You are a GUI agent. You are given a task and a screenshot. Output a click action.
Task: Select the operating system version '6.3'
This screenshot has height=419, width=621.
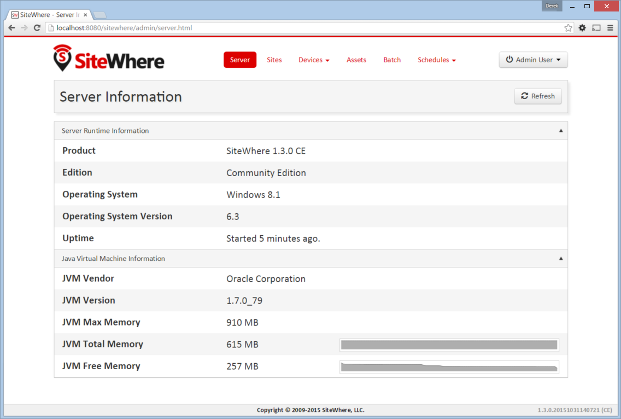233,217
